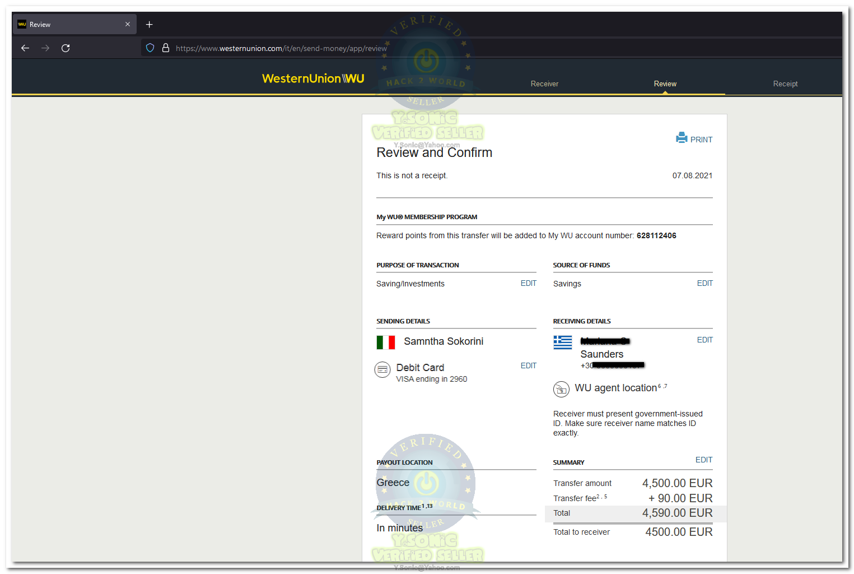Click the account number 628112406
This screenshot has width=854, height=574.
pyautogui.click(x=656, y=236)
